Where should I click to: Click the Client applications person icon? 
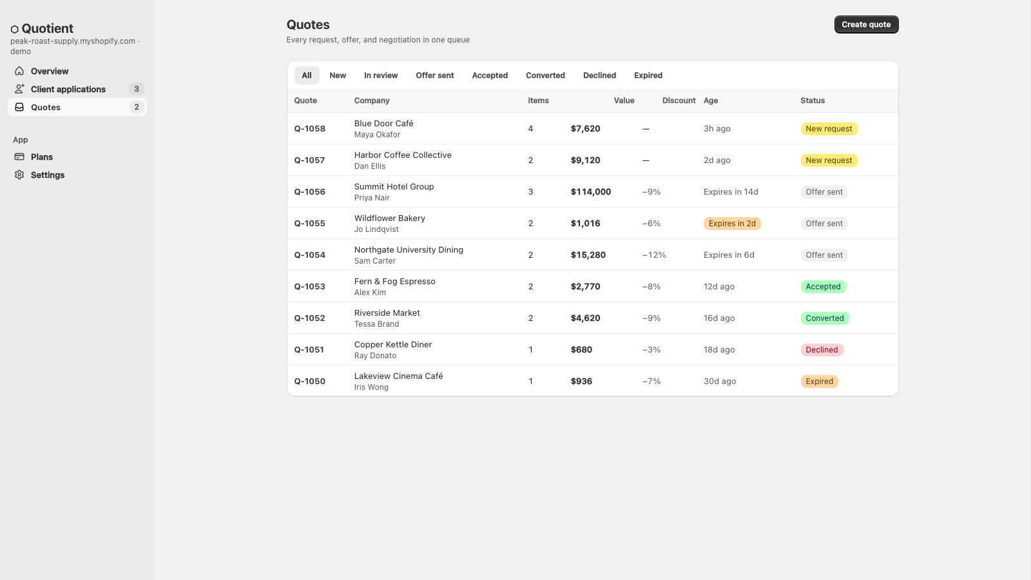(19, 89)
